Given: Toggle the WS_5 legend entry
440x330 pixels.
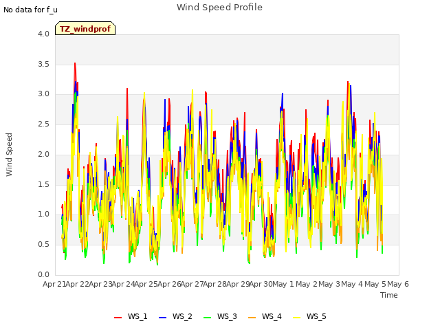Looking at the screenshot, I should [x=309, y=316].
